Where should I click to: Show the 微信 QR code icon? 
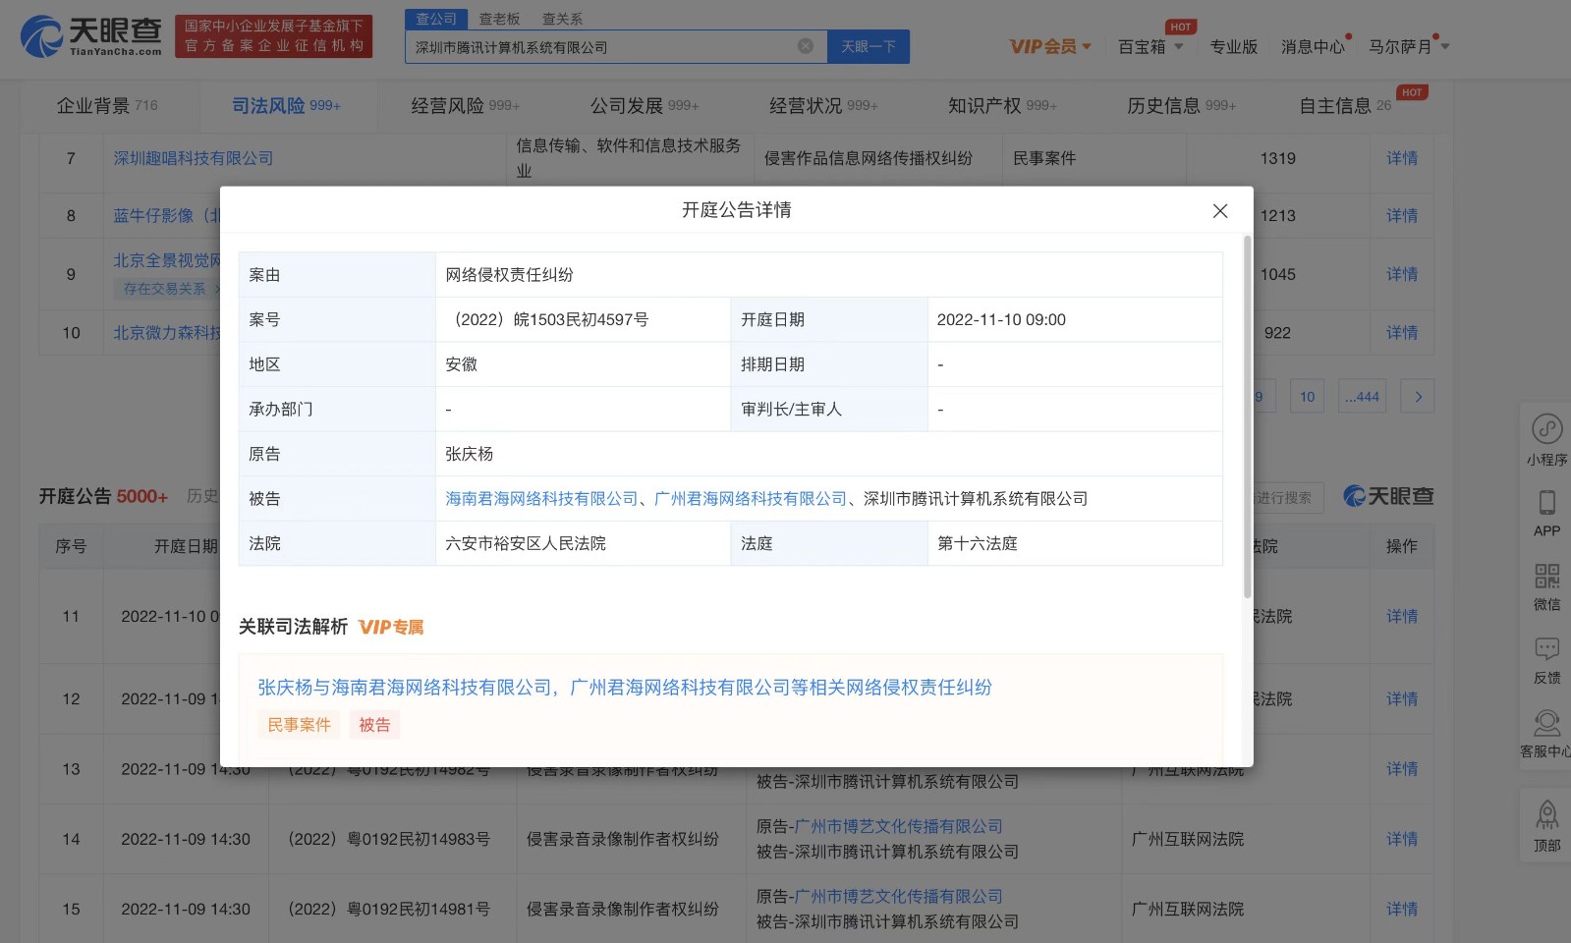pos(1546,586)
